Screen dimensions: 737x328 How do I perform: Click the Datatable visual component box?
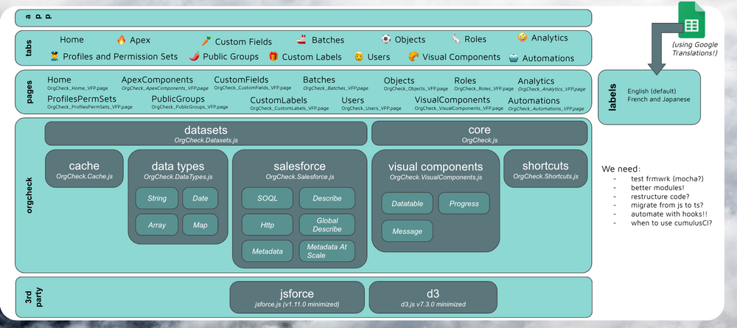coord(407,203)
